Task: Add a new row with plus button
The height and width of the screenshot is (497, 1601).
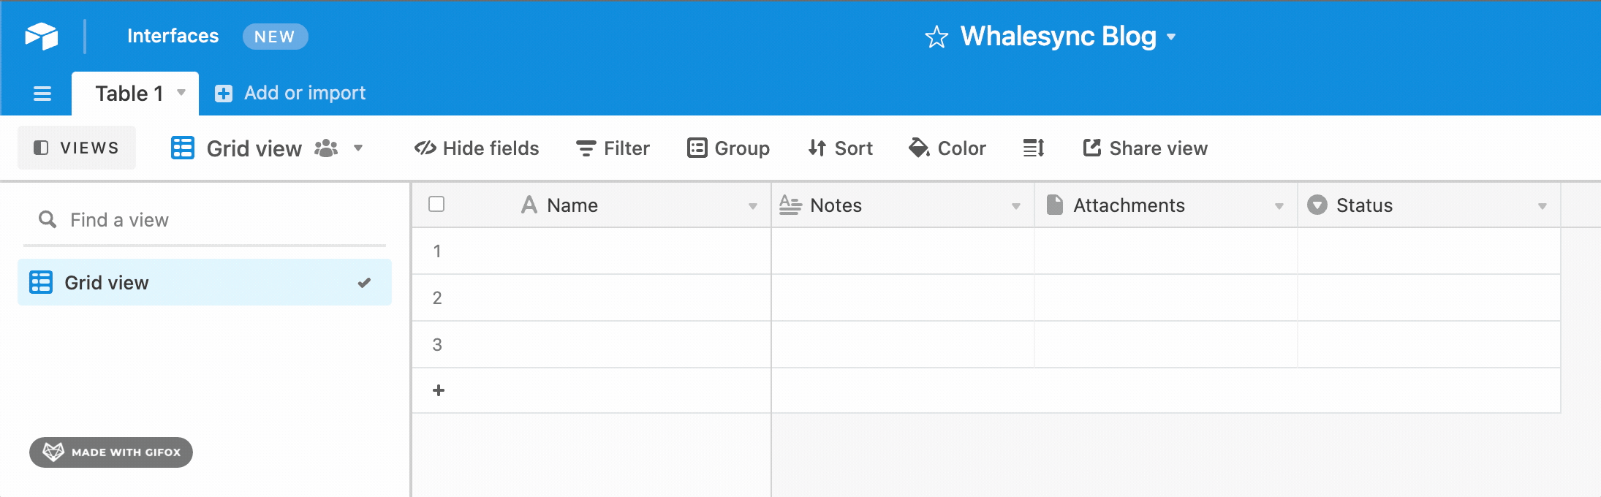Action: [439, 390]
